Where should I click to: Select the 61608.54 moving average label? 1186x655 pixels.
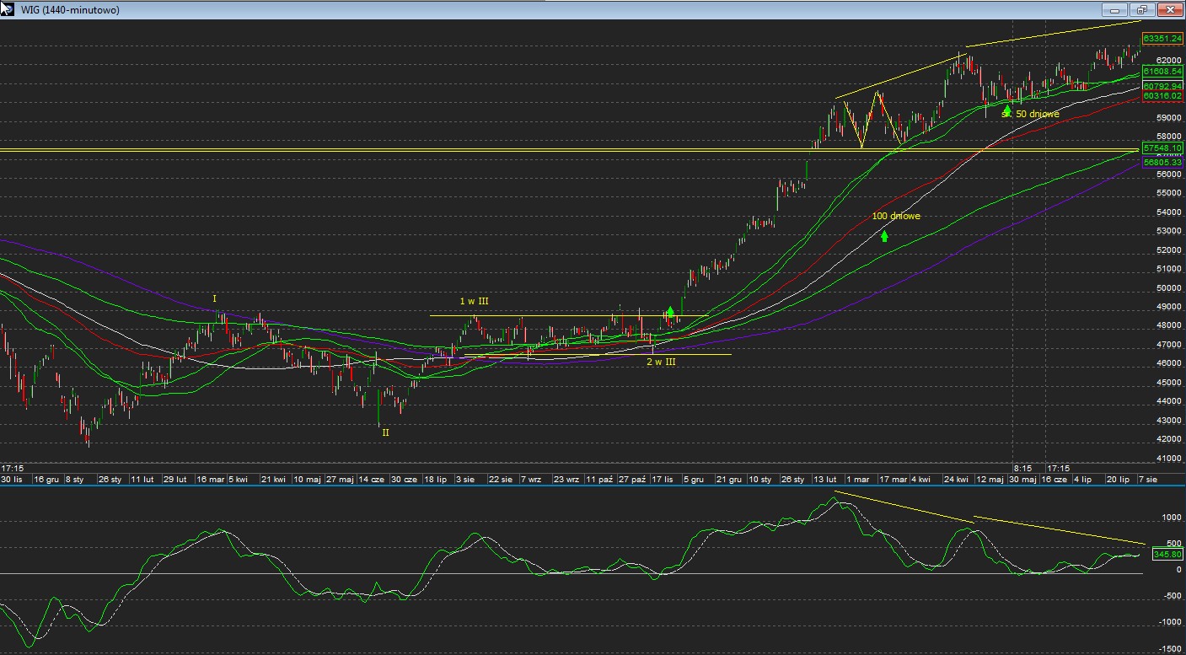point(1162,72)
